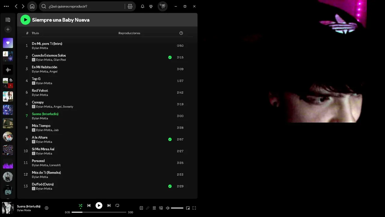385x217 pixels.
Task: Open the three-dots app menu
Action: point(6,6)
